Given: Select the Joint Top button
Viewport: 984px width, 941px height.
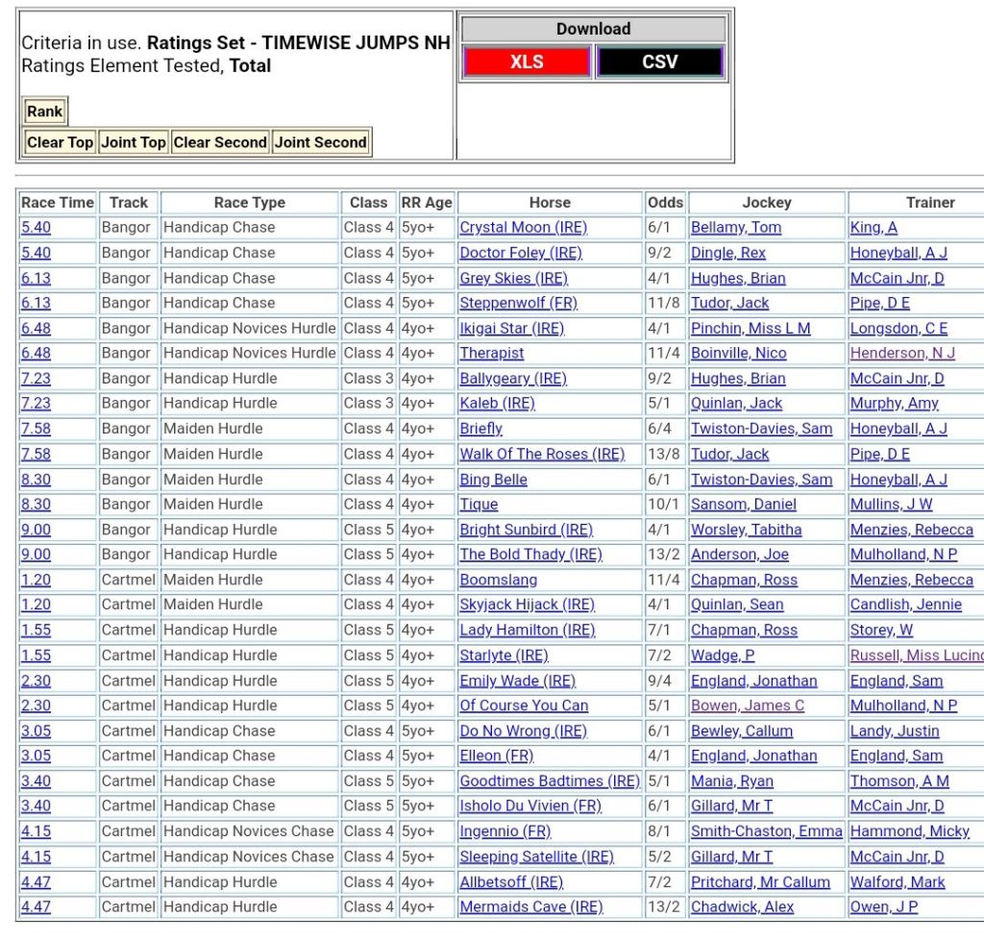Looking at the screenshot, I should (x=133, y=142).
